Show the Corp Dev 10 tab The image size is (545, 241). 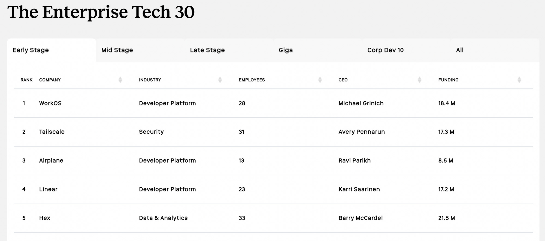385,50
